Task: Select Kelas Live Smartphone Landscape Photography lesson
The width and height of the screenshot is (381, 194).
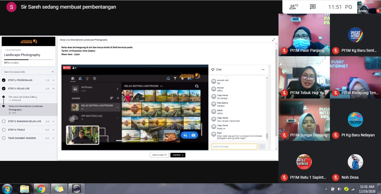Action: point(26,108)
